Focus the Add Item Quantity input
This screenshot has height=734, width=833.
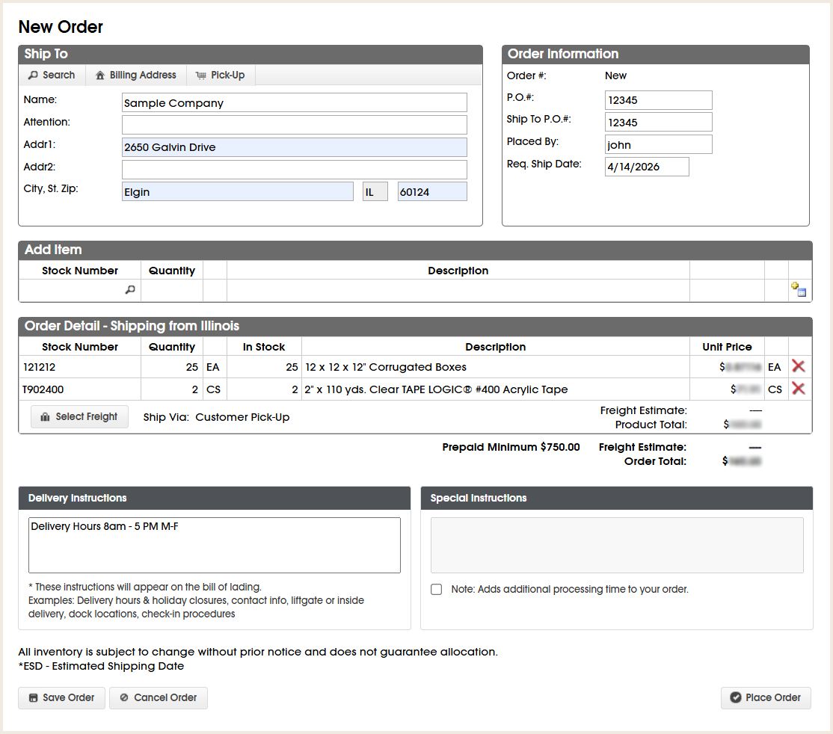171,290
